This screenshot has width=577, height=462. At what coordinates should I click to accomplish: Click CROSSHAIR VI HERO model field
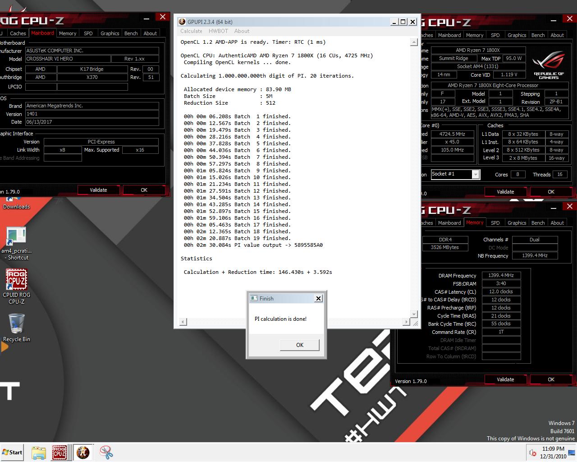[x=68, y=59]
